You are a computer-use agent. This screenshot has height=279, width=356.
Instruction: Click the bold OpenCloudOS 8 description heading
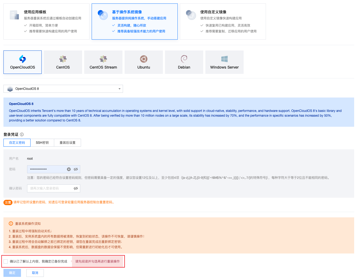coord(21,104)
